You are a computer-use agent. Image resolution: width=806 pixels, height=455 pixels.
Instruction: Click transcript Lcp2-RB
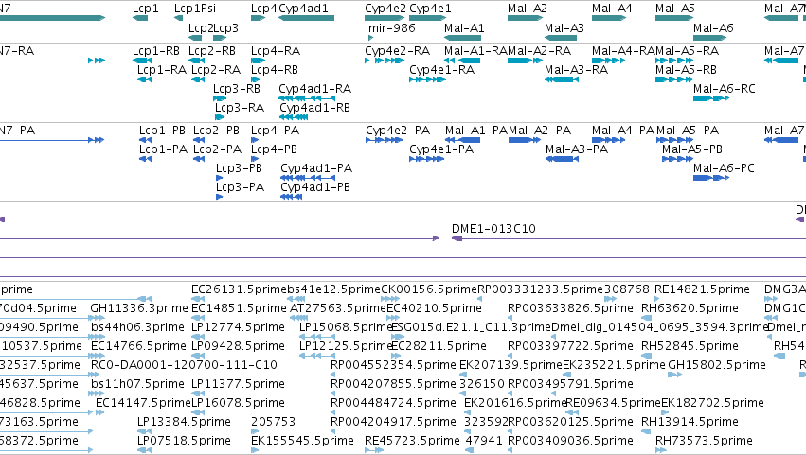[x=196, y=61]
